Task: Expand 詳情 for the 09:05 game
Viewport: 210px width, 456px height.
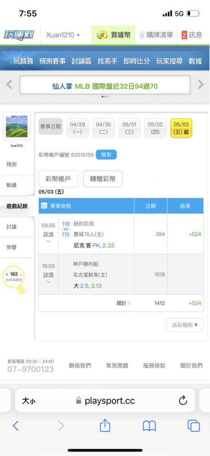Action: [49, 237]
